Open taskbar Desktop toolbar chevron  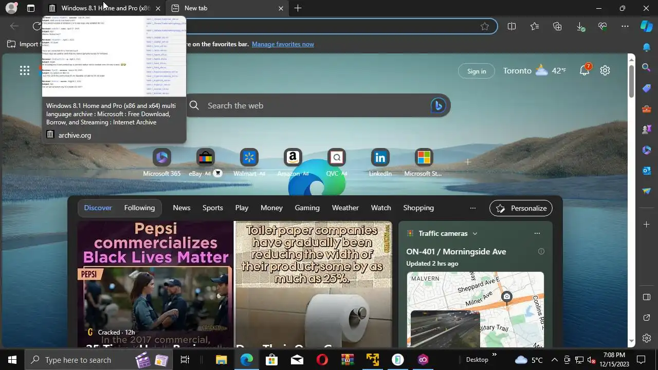coord(495,355)
